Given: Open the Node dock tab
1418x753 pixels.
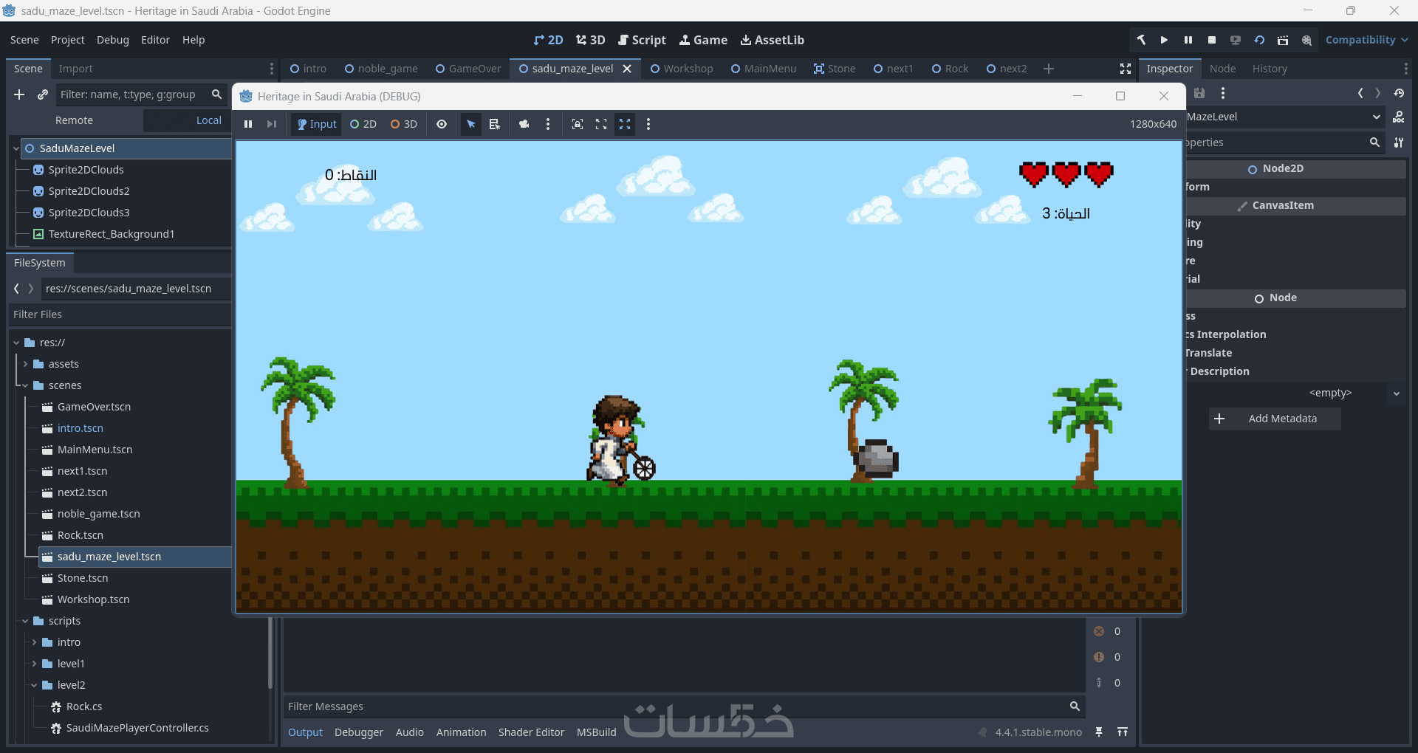Looking at the screenshot, I should [x=1222, y=69].
